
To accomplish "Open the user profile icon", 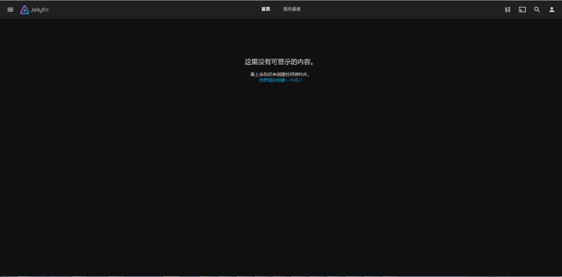I will [x=552, y=9].
